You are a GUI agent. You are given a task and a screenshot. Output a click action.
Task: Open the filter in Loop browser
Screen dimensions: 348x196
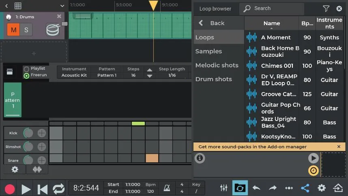326,9
